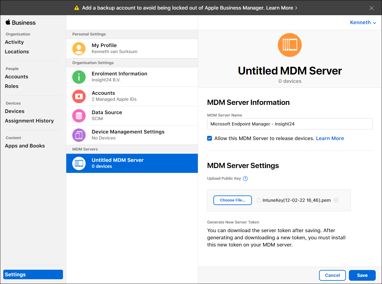Open the Kenneth account dropdown
382x284 pixels.
(363, 23)
